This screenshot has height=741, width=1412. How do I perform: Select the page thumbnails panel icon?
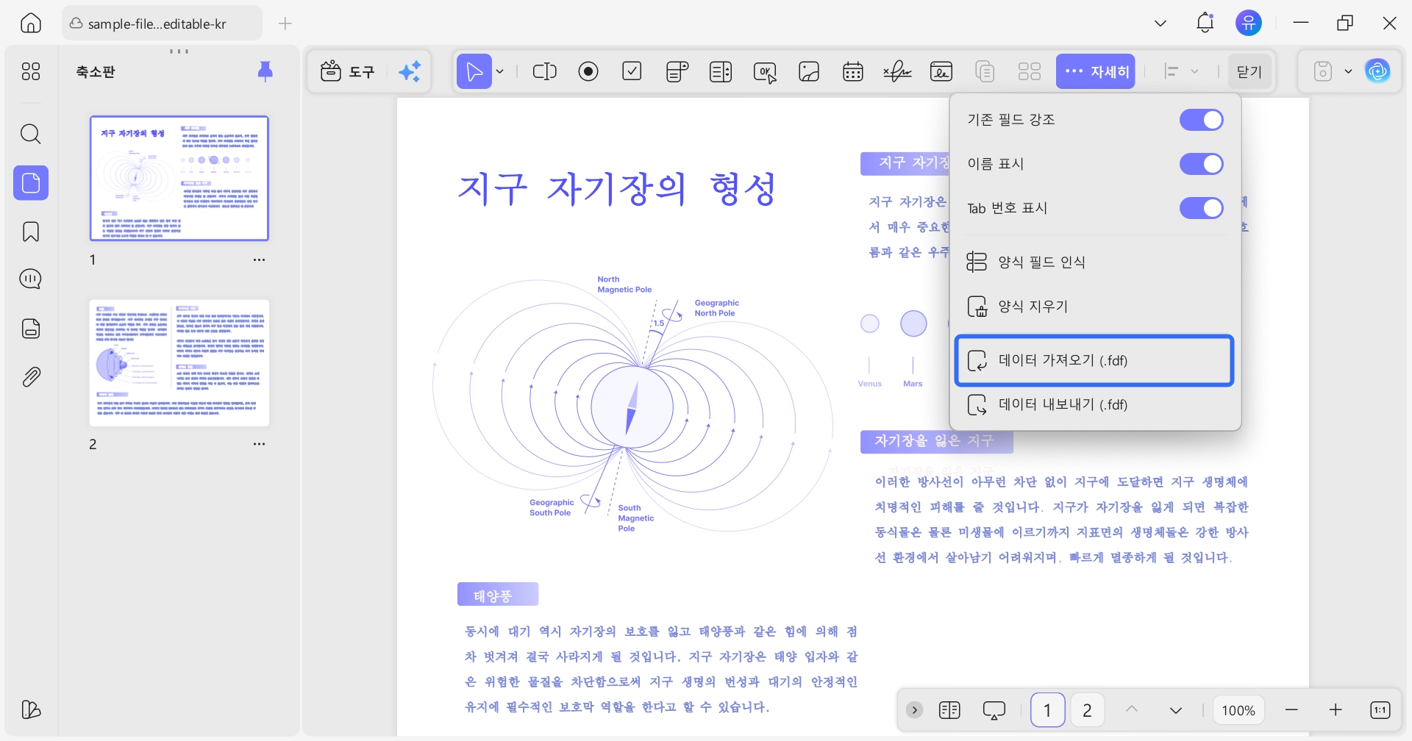tap(31, 183)
